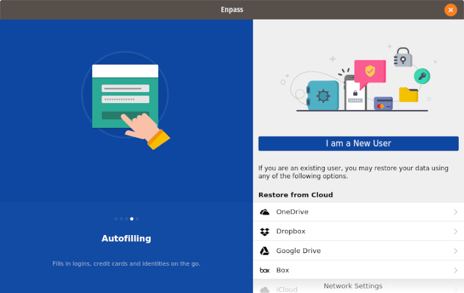Click the greyed iCloud cloud icon
This screenshot has height=293, width=464.
(x=264, y=289)
